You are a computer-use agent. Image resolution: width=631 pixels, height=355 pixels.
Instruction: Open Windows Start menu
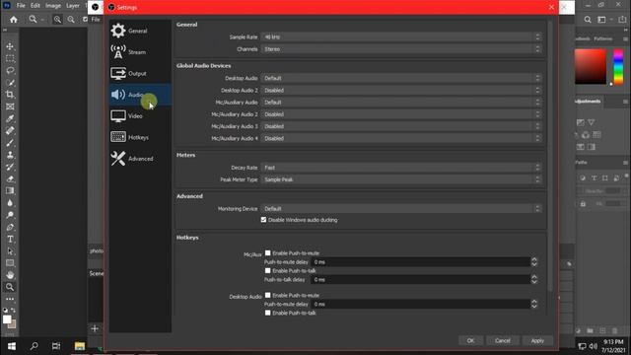click(x=12, y=346)
